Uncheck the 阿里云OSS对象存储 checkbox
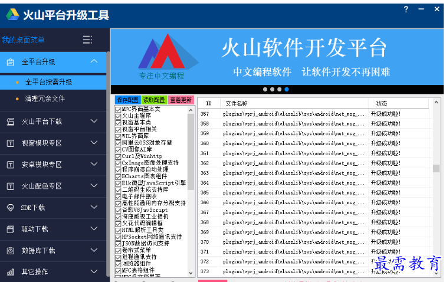This screenshot has height=282, width=446. (119, 143)
